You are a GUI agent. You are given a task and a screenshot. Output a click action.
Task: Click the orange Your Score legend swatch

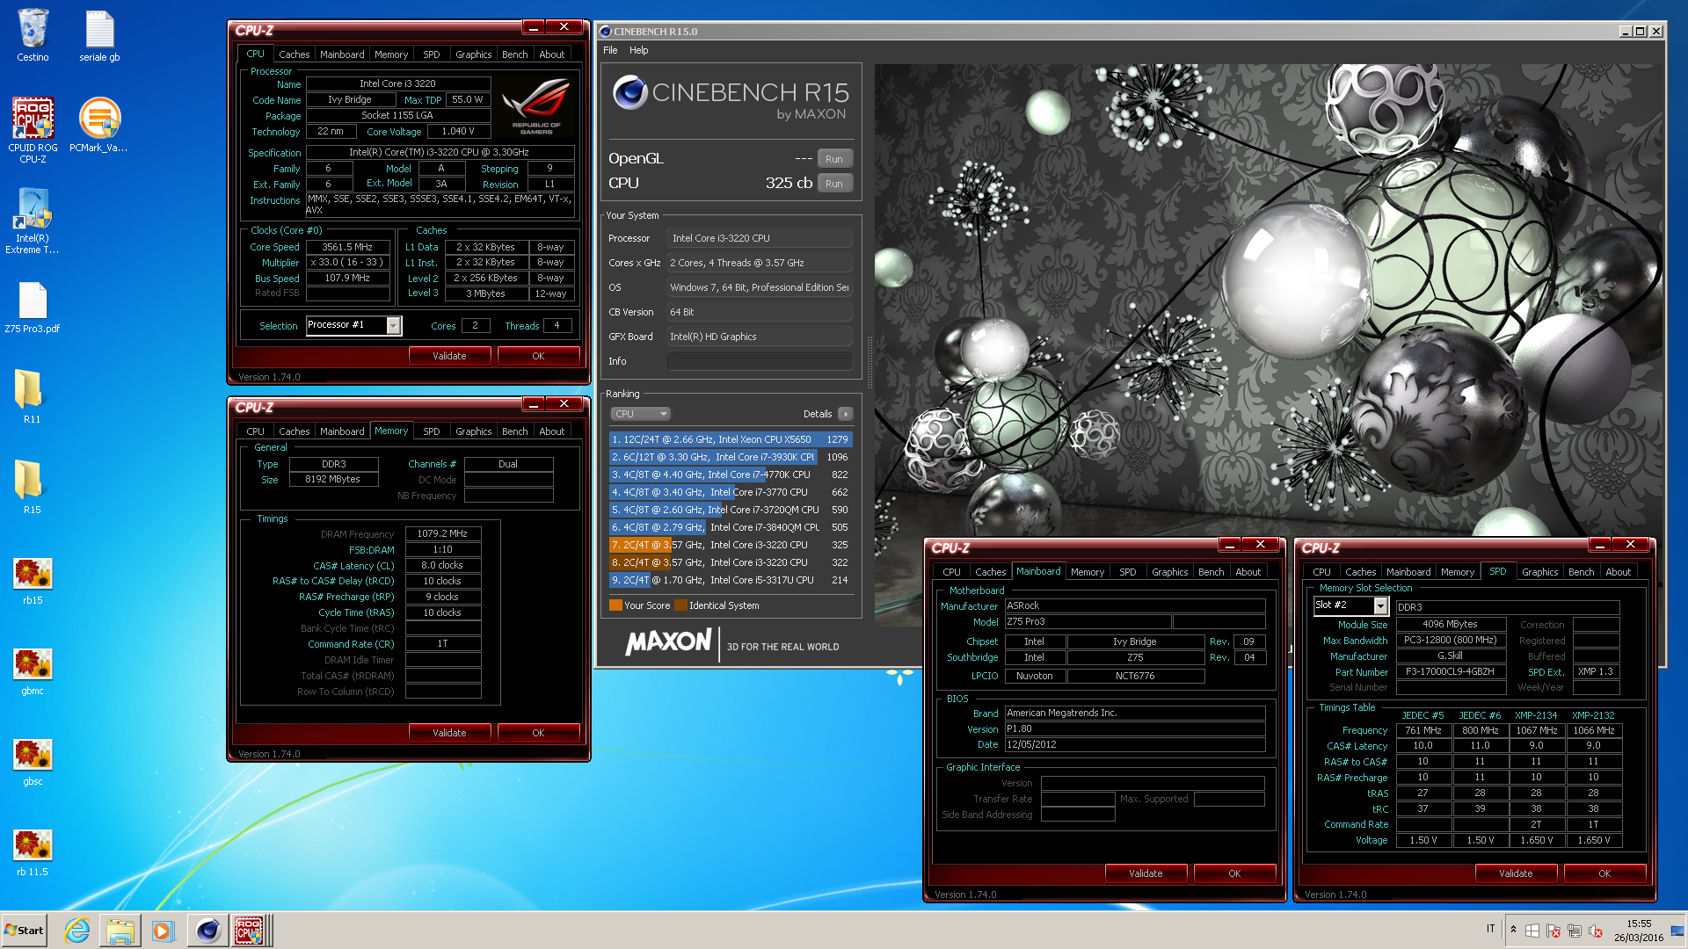coord(615,605)
